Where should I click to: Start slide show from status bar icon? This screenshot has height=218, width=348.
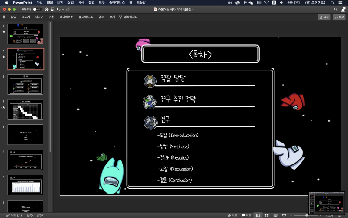coord(284,215)
